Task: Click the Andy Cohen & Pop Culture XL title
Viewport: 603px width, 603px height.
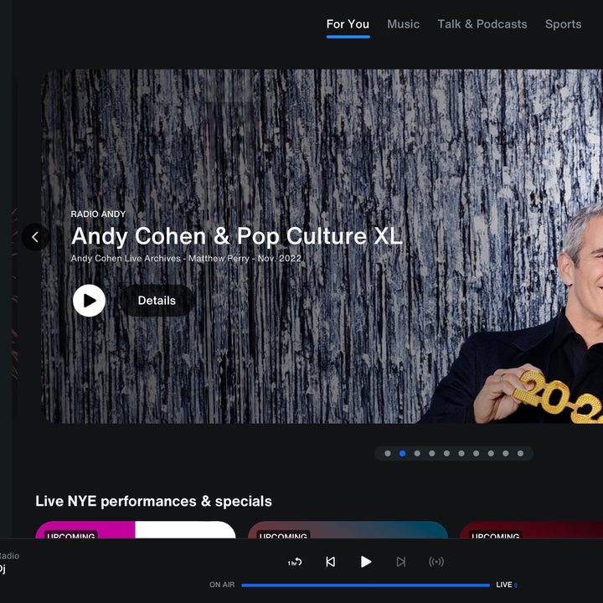Action: pos(236,235)
